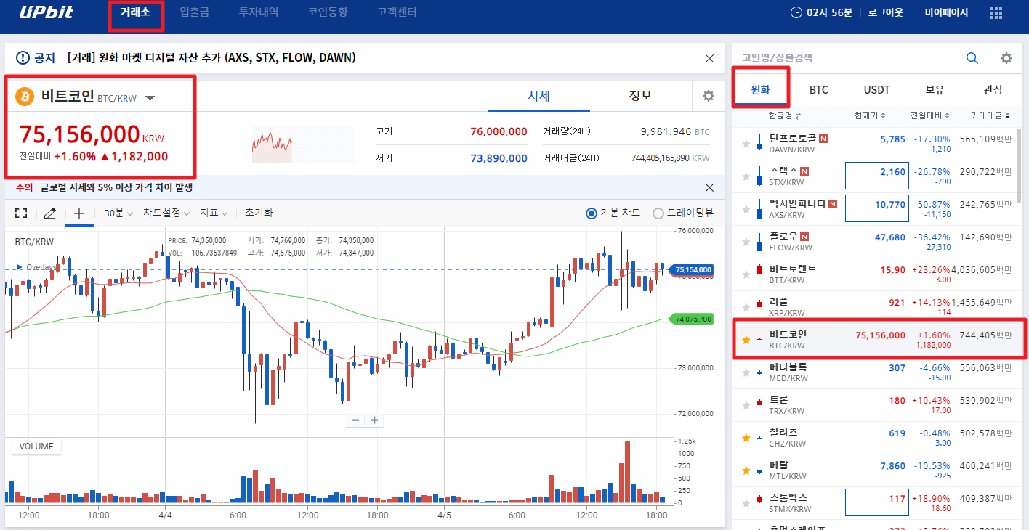Screen dimensions: 1029x530
Task: Zoom in chart with plus button
Action: [x=374, y=420]
